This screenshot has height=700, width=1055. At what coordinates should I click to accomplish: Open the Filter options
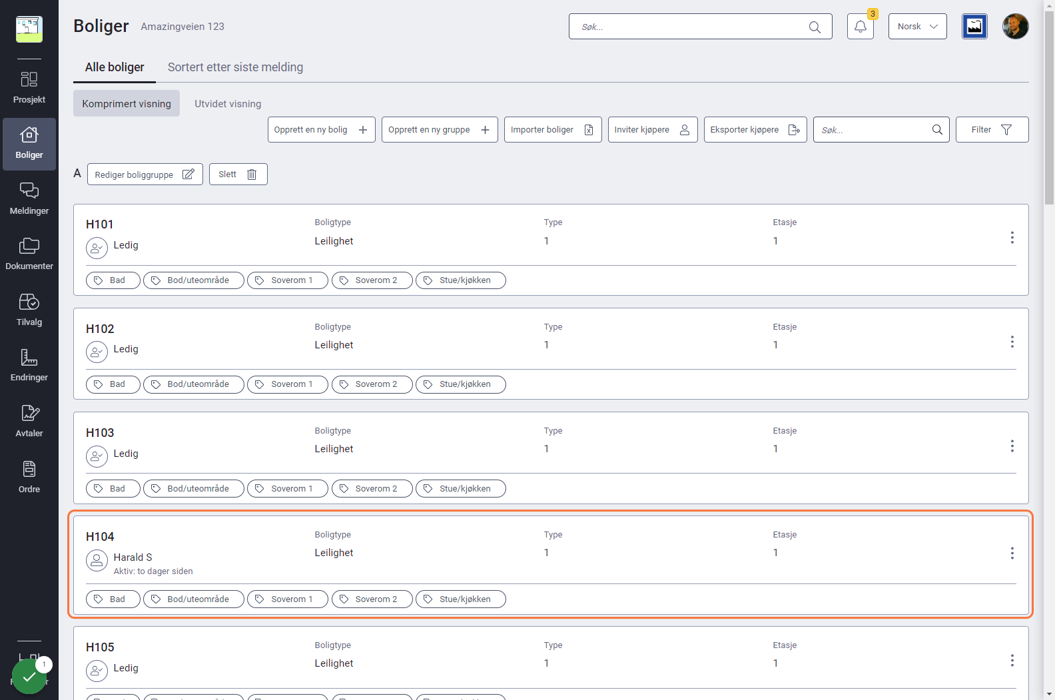992,130
